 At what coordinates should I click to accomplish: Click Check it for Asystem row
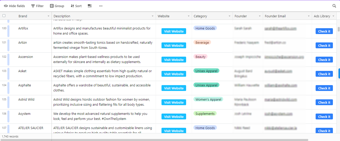click(x=324, y=117)
